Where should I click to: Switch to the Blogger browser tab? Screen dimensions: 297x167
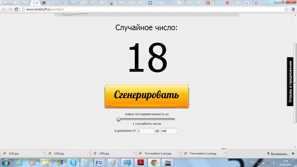coord(208,3)
